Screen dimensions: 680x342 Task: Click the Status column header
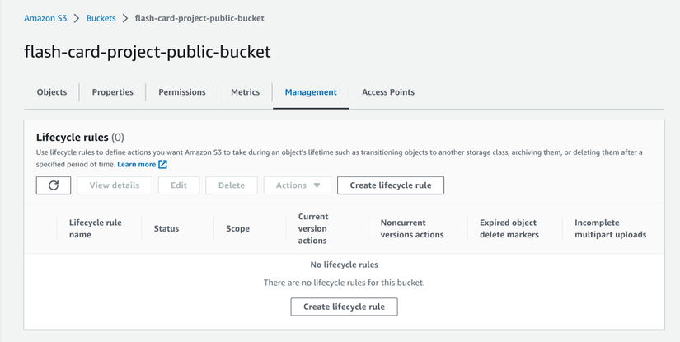(x=166, y=228)
